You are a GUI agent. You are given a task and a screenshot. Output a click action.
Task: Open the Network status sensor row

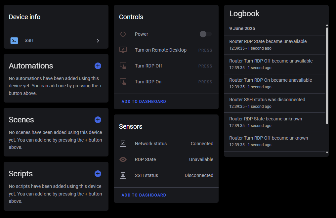pos(166,144)
